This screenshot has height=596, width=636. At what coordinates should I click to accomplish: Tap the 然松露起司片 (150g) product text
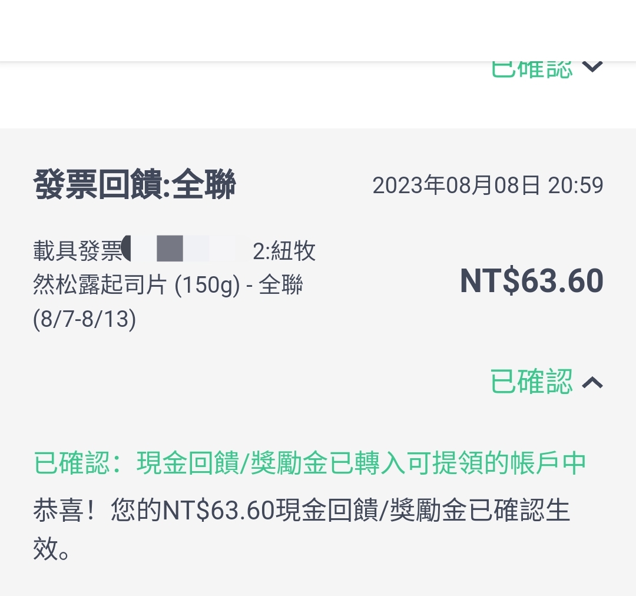tap(136, 286)
